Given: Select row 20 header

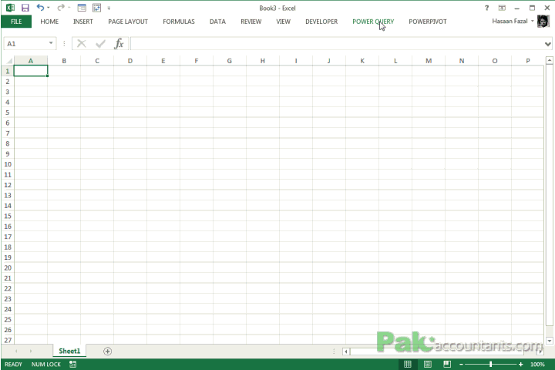Looking at the screenshot, I should coord(8,267).
